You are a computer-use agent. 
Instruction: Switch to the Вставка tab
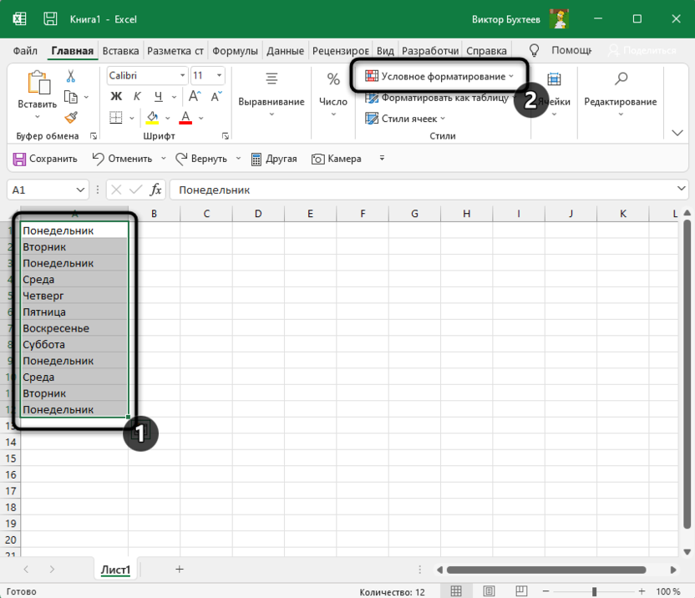click(120, 51)
